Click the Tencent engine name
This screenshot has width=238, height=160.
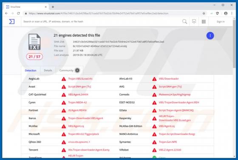tap(33, 150)
